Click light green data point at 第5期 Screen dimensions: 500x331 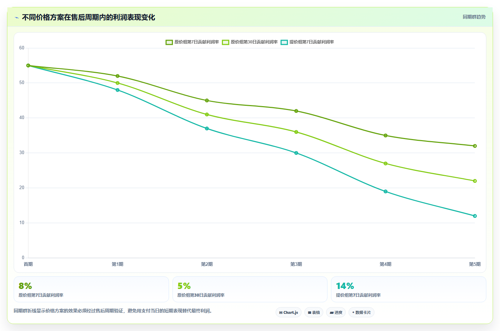475,181
